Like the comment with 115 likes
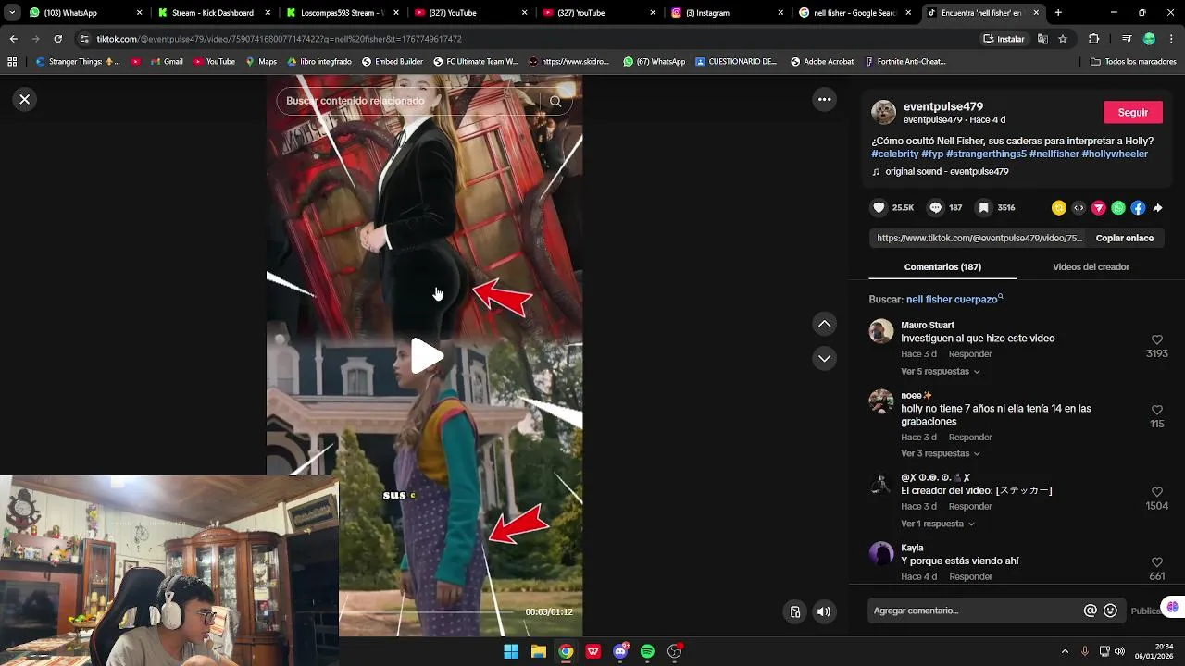Image resolution: width=1185 pixels, height=666 pixels. coord(1157,411)
